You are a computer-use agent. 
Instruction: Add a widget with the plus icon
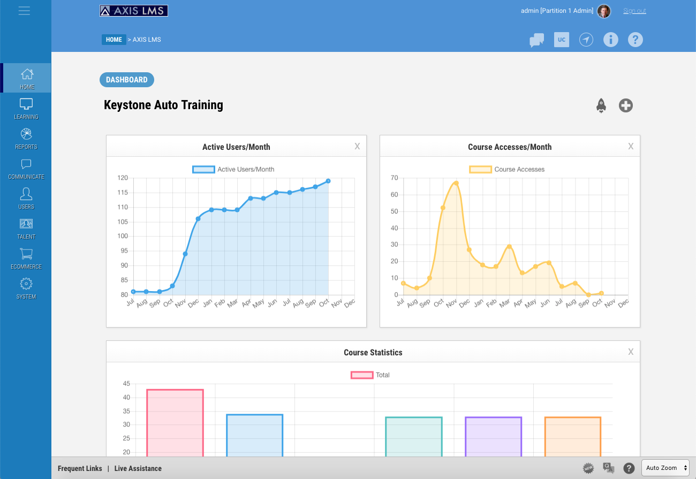(626, 105)
